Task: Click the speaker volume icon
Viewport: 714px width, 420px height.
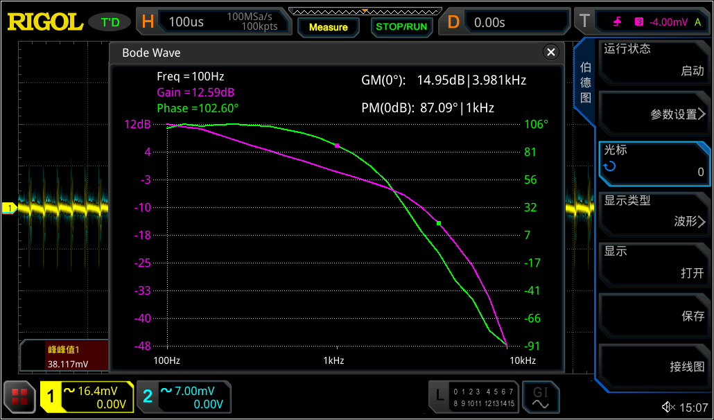Action: tap(668, 407)
